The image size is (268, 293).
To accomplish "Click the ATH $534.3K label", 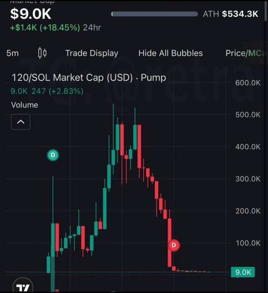I will coord(230,14).
